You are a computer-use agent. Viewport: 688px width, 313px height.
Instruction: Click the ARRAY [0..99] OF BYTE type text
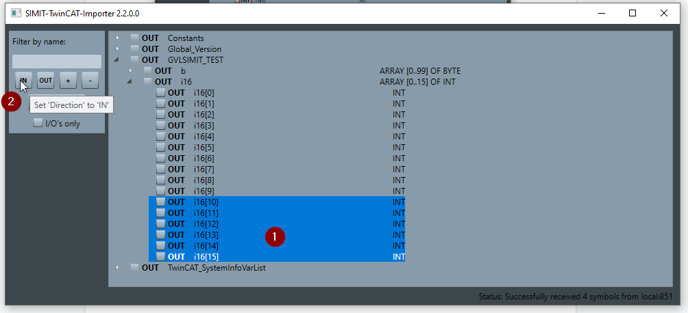(x=420, y=71)
